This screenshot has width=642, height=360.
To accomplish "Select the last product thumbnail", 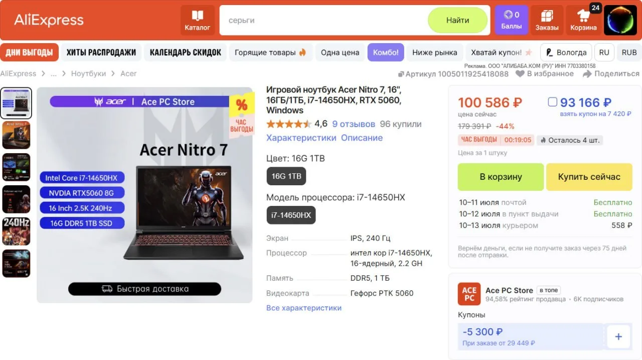I will coord(17,264).
